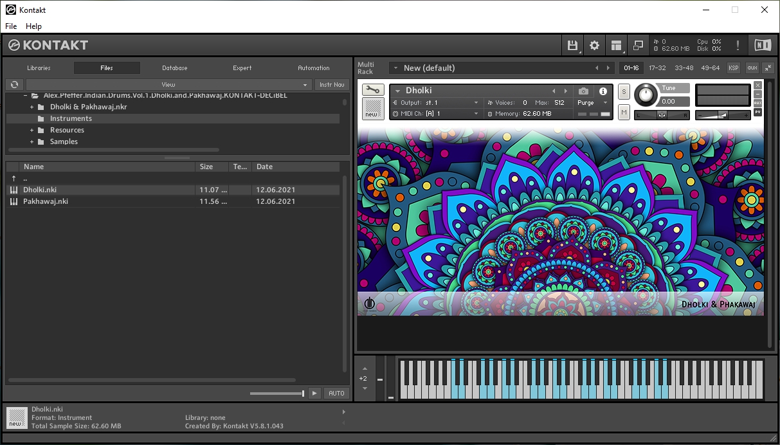This screenshot has height=445, width=780.
Task: Select Pakhawaj.nki in the file list
Action: [x=45, y=201]
